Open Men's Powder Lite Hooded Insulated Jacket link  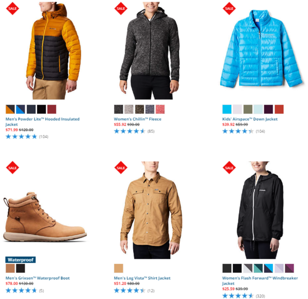(x=43, y=122)
